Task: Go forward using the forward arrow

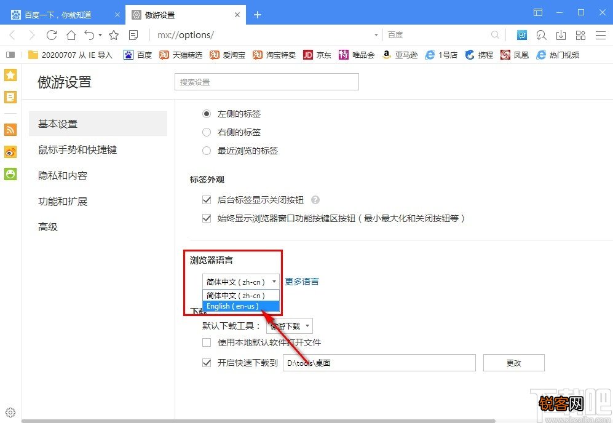Action: pyautogui.click(x=32, y=35)
